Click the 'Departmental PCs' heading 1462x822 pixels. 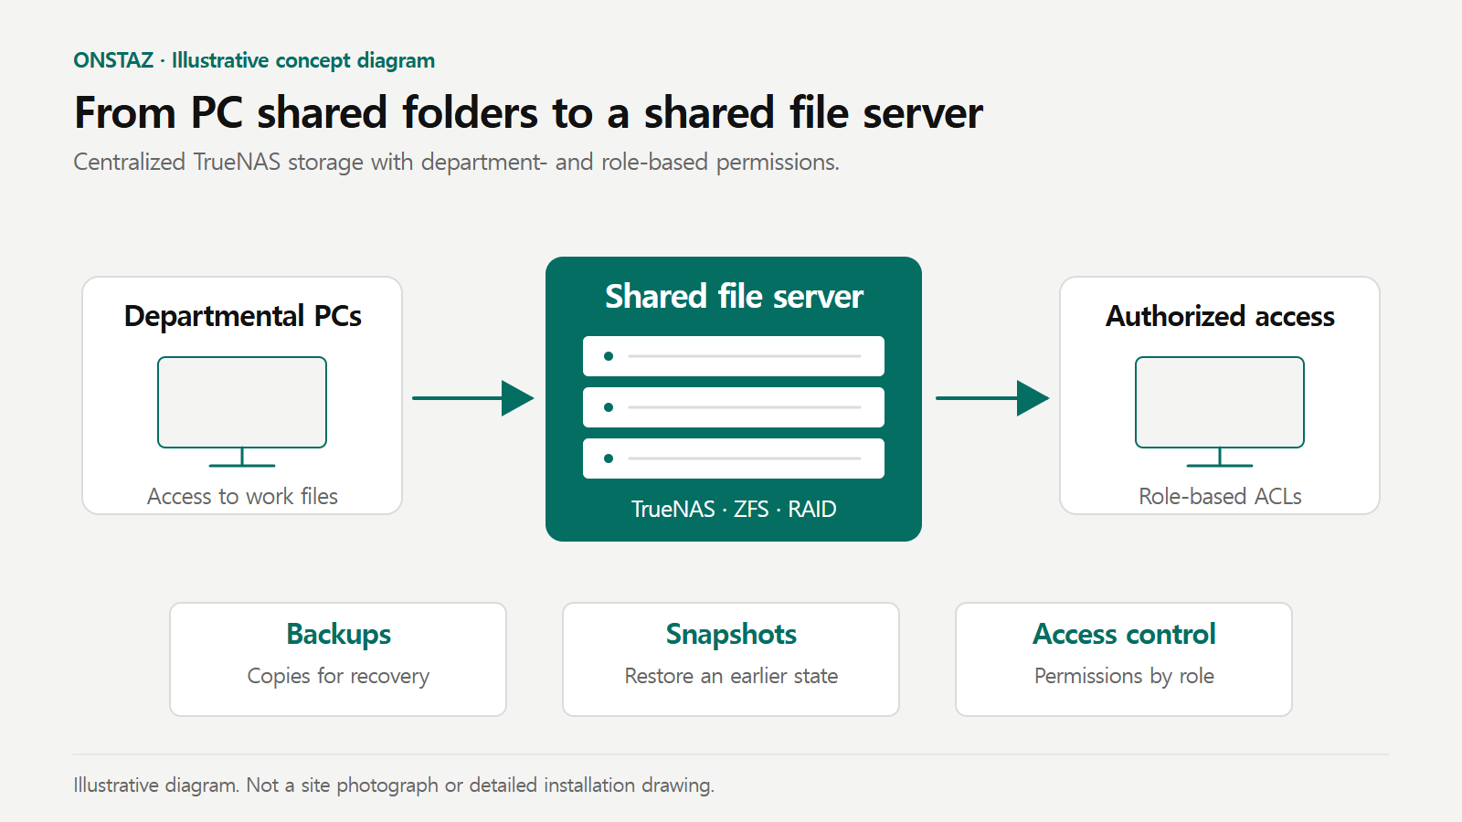point(242,316)
